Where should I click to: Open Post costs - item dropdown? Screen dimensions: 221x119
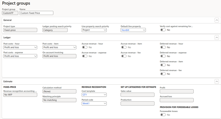(x=75, y=47)
